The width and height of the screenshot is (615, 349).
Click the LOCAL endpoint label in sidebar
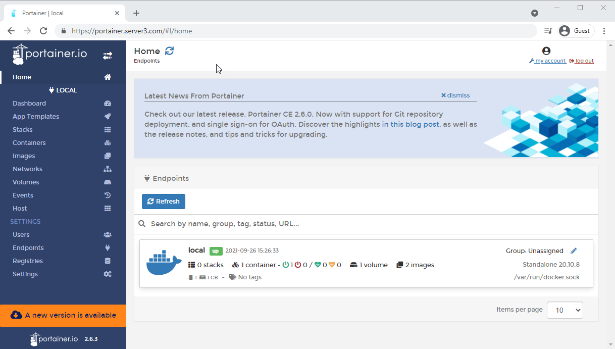tap(63, 90)
